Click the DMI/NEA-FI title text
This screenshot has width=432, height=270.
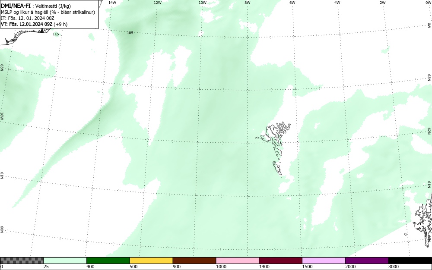pos(16,6)
